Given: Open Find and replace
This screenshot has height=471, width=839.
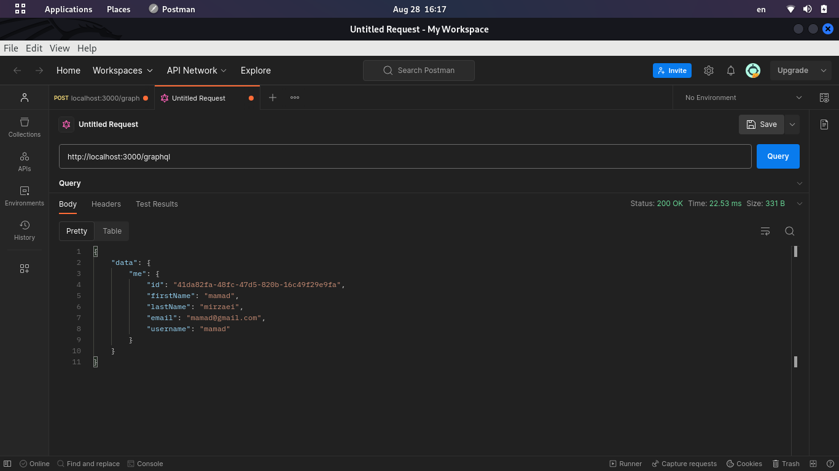Looking at the screenshot, I should [x=88, y=464].
